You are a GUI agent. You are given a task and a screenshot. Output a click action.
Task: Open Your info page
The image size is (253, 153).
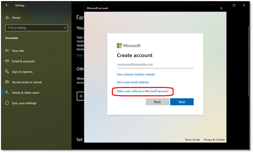click(x=18, y=51)
